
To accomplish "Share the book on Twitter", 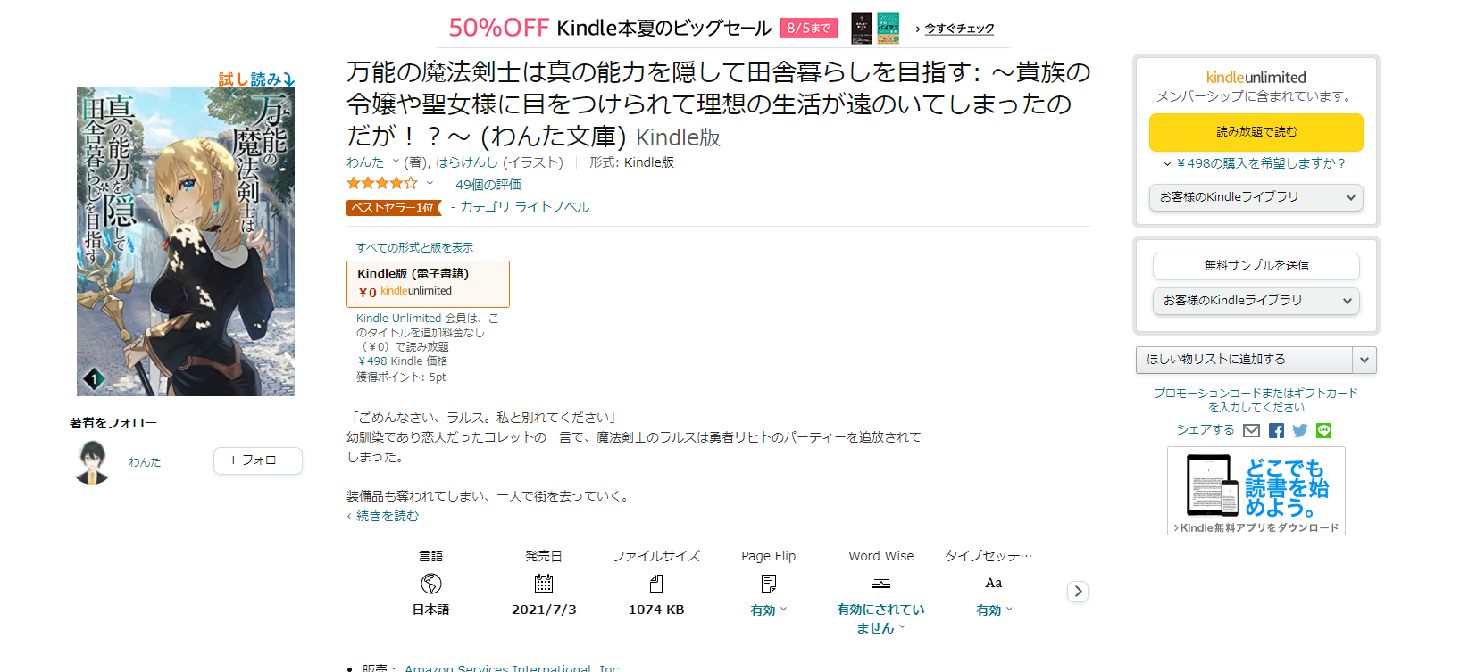I will (x=1300, y=431).
